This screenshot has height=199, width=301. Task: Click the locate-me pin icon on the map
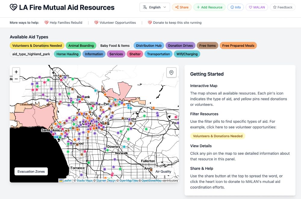[172, 73]
